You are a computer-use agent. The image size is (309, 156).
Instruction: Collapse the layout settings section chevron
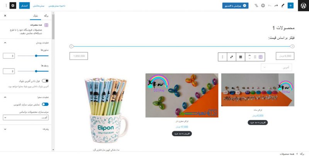pos(5,43)
